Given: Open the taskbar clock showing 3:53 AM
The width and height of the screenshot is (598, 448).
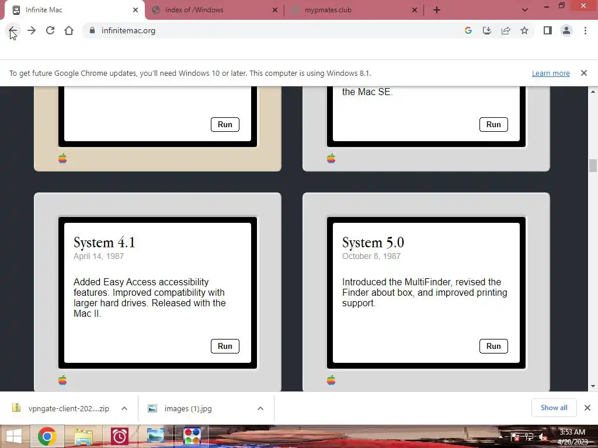Looking at the screenshot, I should [x=572, y=437].
